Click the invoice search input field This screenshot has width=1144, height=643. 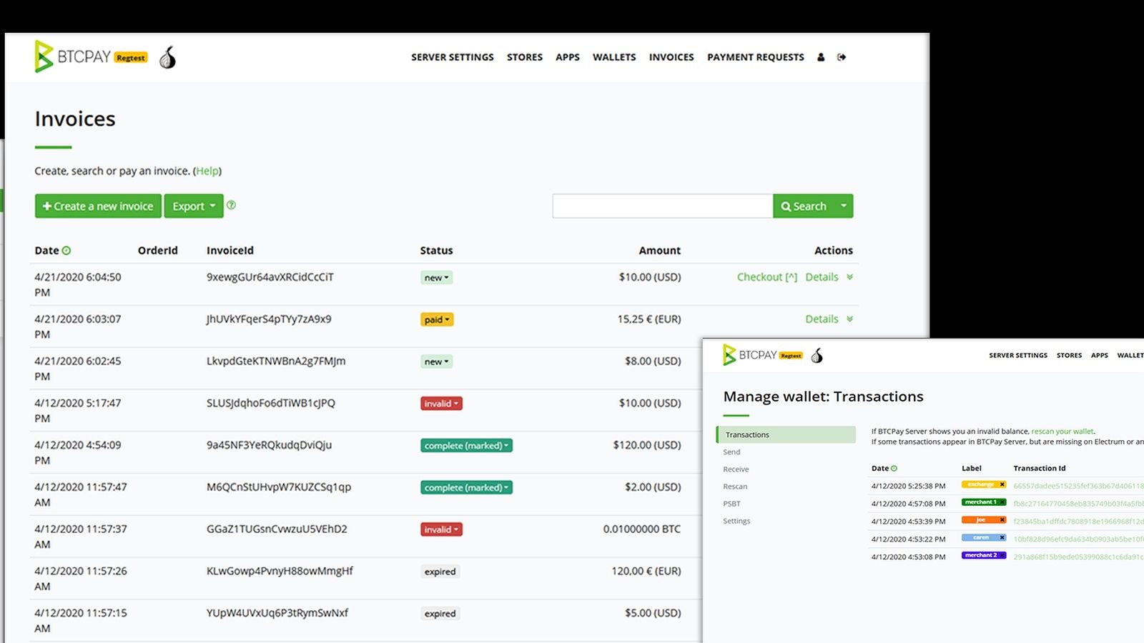(x=663, y=206)
